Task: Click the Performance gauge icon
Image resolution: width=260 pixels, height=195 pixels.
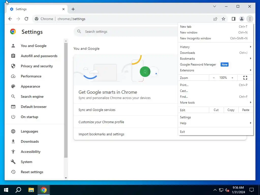Action: 13,76
